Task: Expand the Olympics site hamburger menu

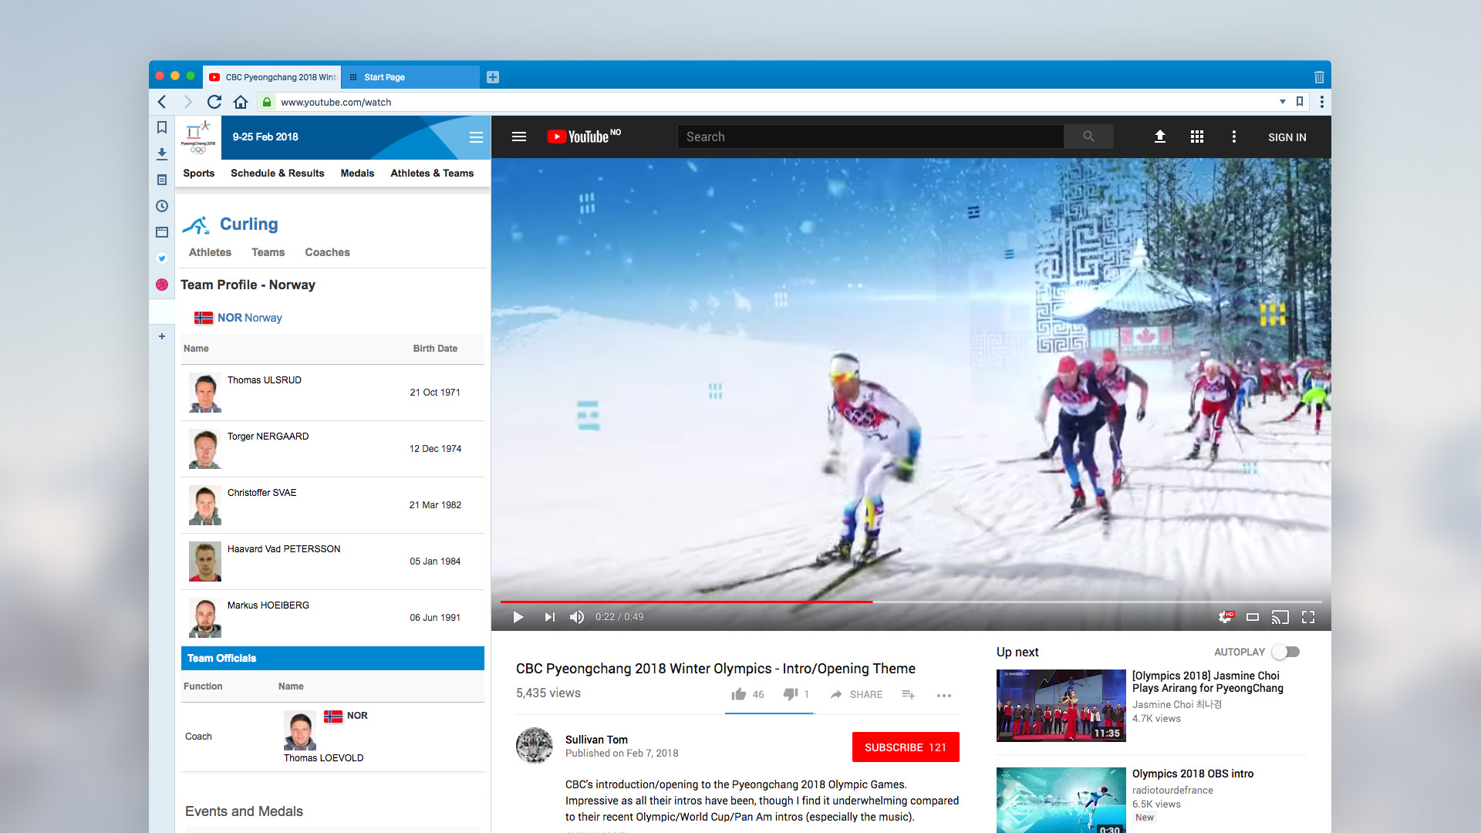Action: (x=476, y=137)
